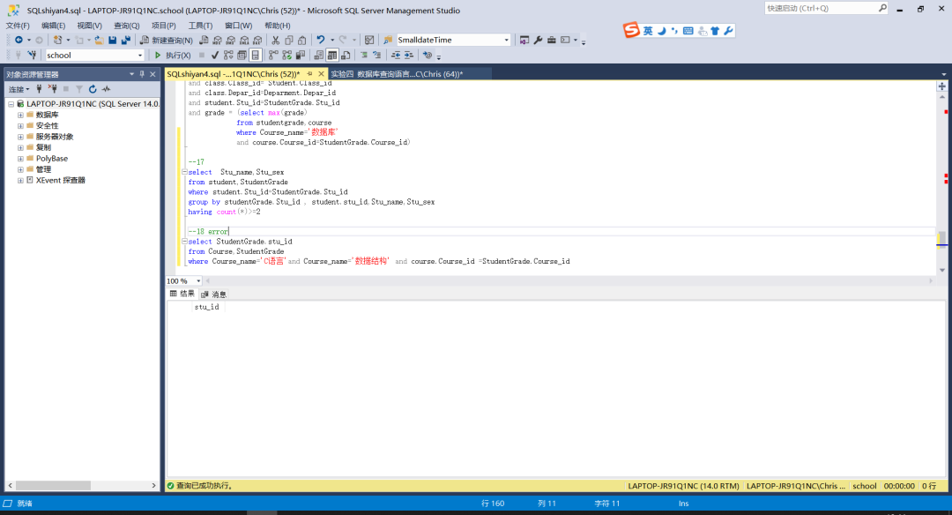The width and height of the screenshot is (952, 515).
Task: Open the 文件(F) menu
Action: pyautogui.click(x=18, y=26)
